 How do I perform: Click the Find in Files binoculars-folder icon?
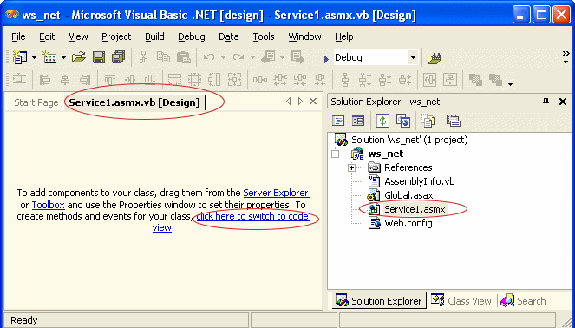pyautogui.click(x=435, y=57)
